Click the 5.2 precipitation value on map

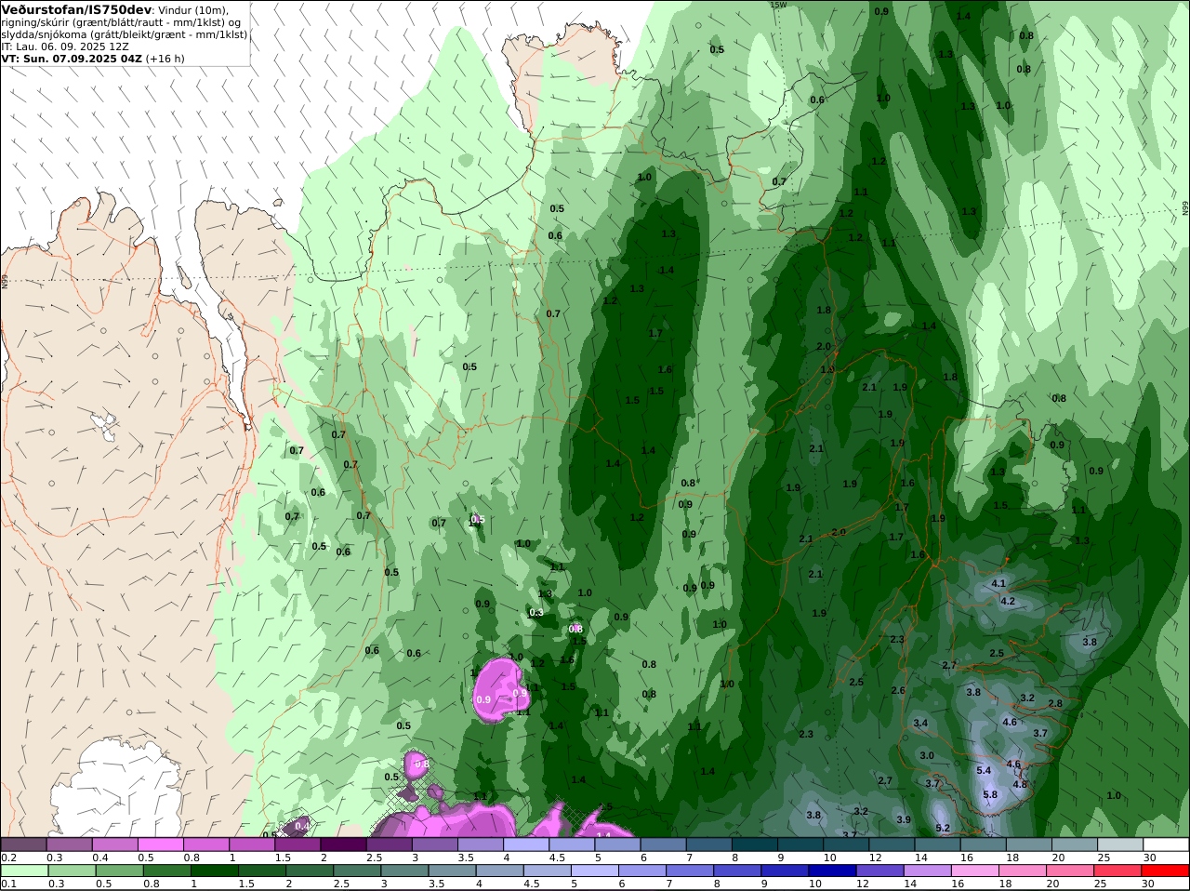pos(943,828)
